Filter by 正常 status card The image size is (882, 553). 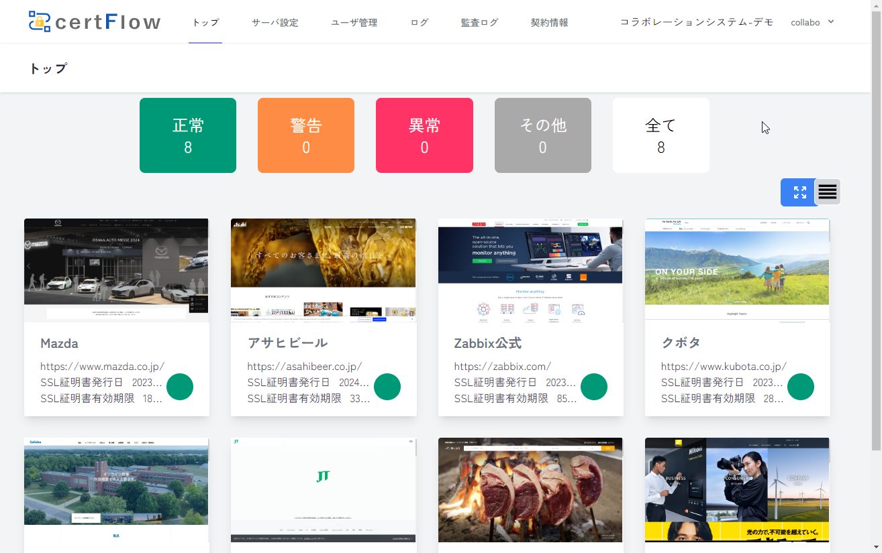click(188, 135)
